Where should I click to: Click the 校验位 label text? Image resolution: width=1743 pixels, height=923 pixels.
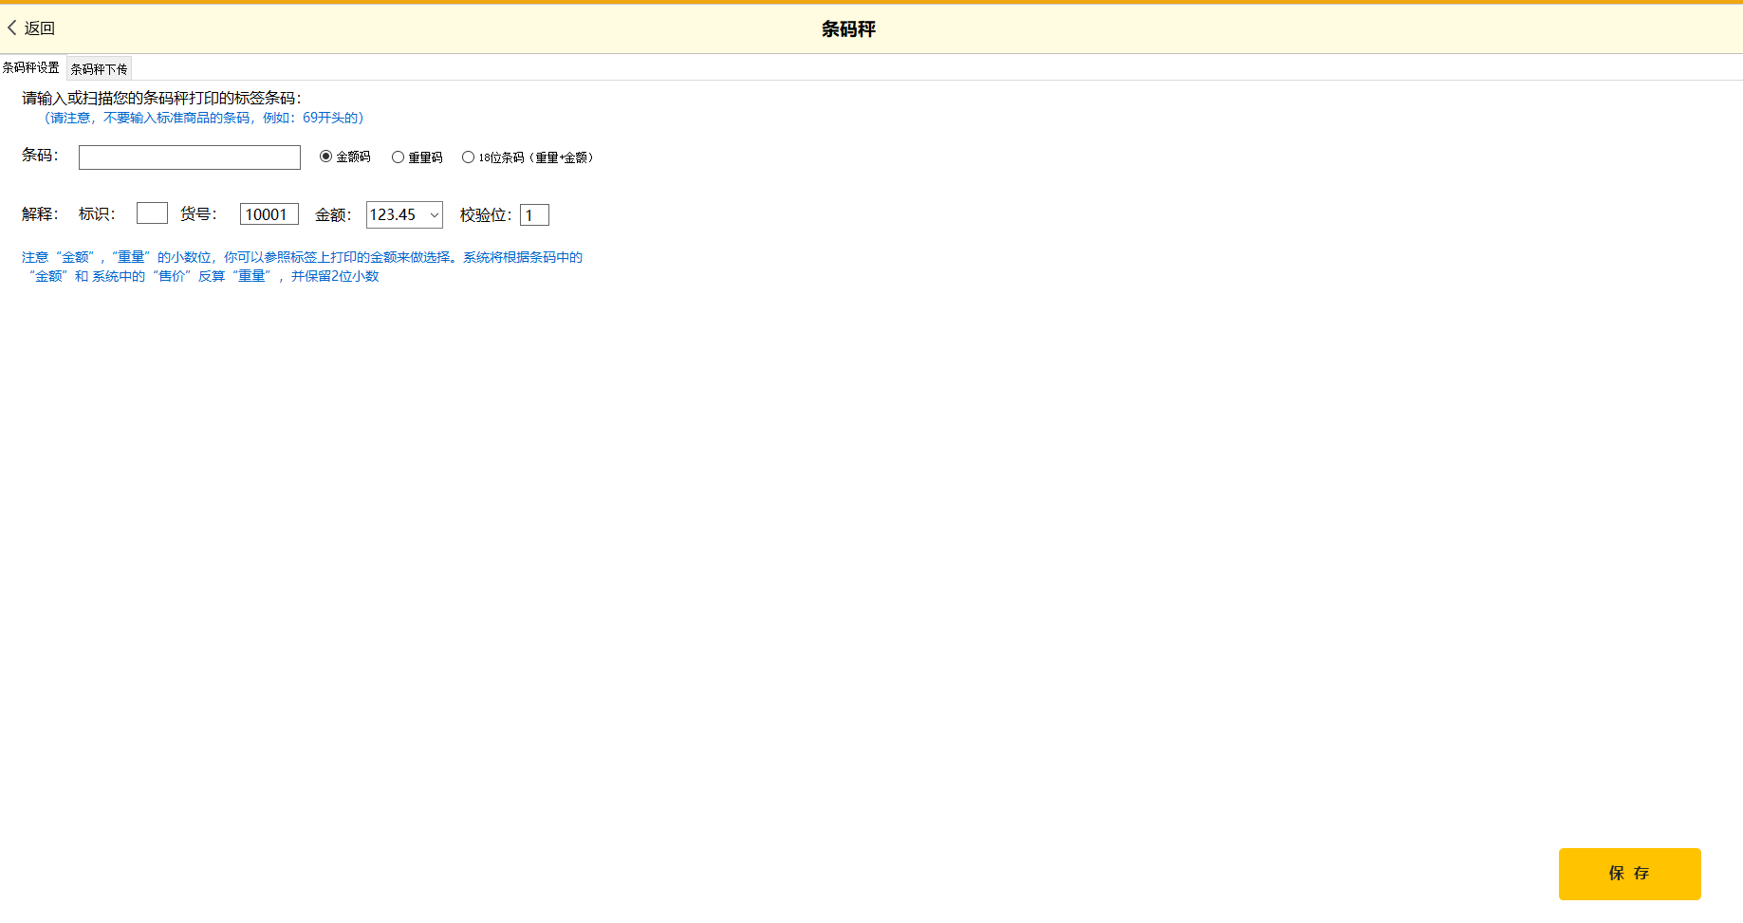click(x=485, y=215)
